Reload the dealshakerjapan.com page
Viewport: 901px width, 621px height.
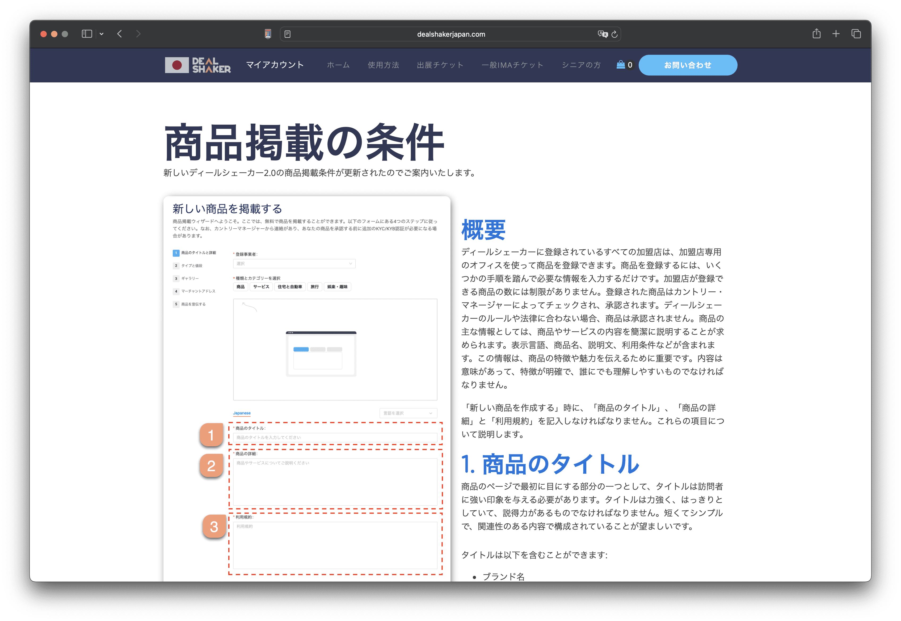coord(615,34)
